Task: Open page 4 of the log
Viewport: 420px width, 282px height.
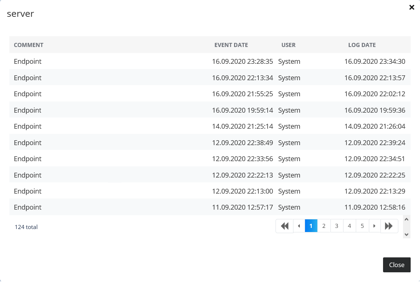Action: 349,226
